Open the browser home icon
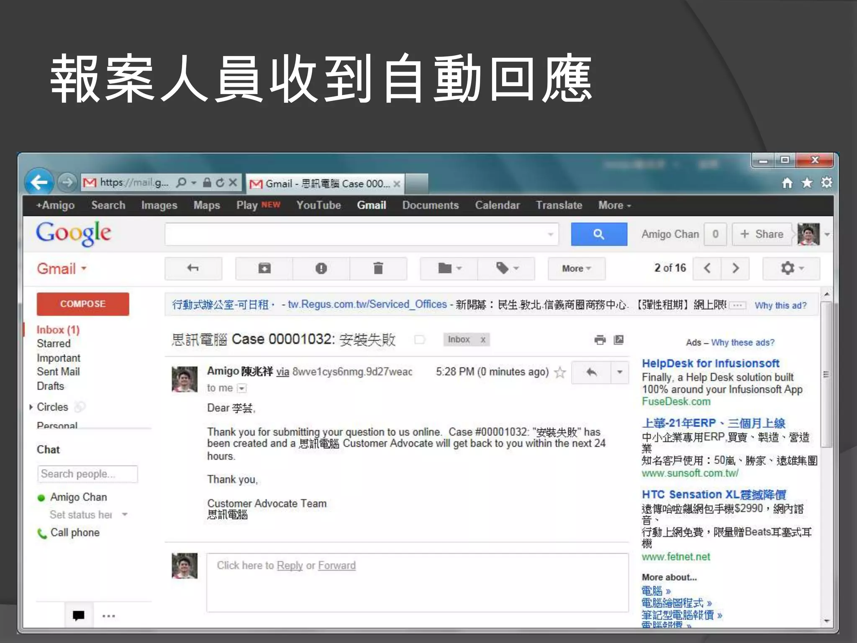This screenshot has width=857, height=643. (787, 183)
